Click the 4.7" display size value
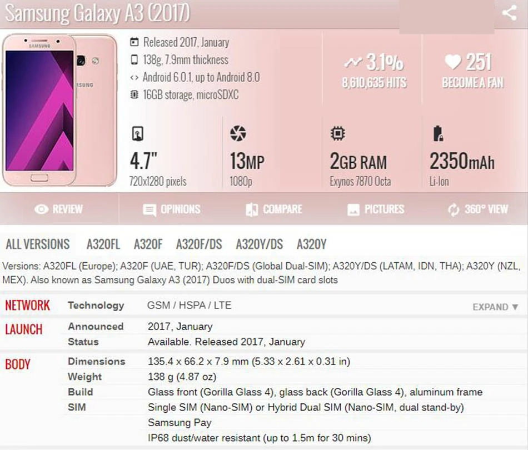Image resolution: width=528 pixels, height=450 pixels. [x=144, y=161]
